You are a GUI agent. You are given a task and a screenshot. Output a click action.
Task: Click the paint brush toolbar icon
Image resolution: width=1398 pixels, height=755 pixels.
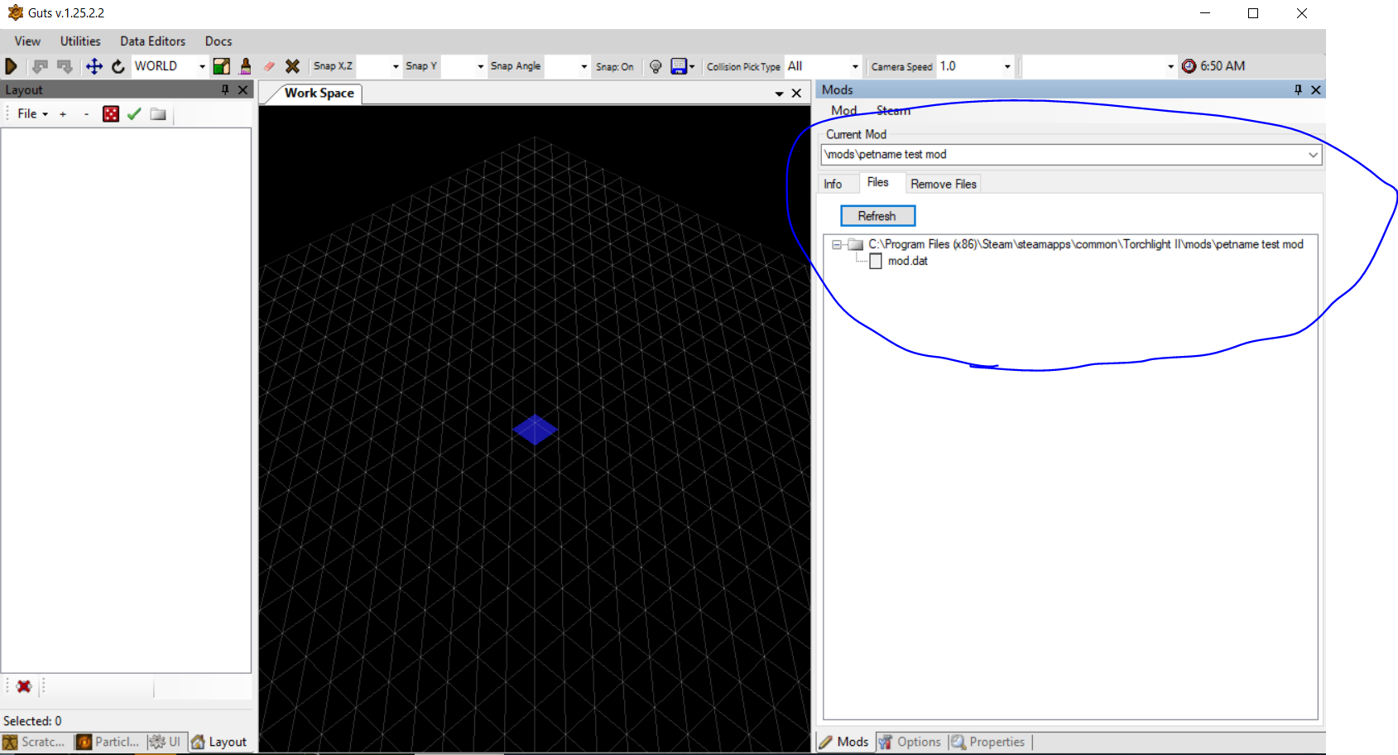[x=245, y=66]
